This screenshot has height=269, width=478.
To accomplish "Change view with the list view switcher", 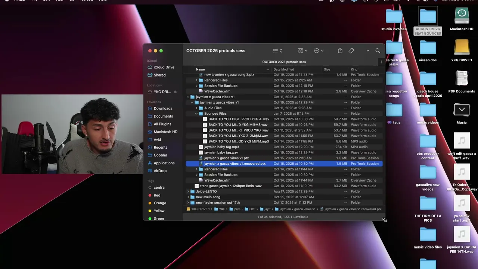I will click(x=277, y=51).
